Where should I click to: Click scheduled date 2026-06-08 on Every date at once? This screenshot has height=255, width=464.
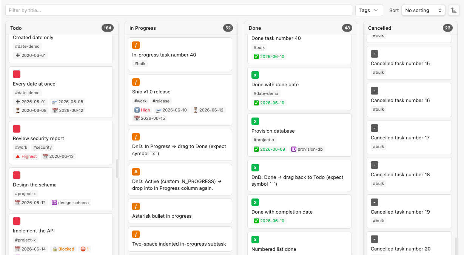pos(31,110)
